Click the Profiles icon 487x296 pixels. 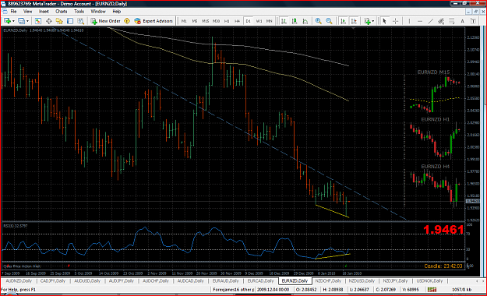[x=21, y=21]
